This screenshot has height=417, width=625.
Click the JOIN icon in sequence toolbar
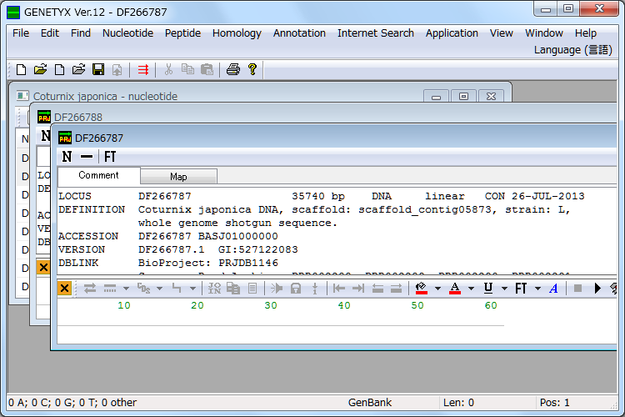click(214, 288)
